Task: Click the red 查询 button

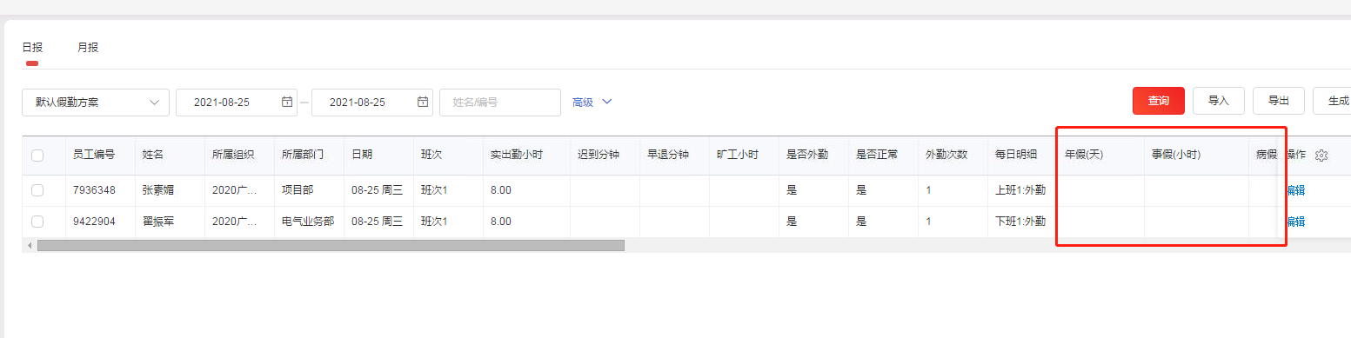Action: click(x=1159, y=101)
